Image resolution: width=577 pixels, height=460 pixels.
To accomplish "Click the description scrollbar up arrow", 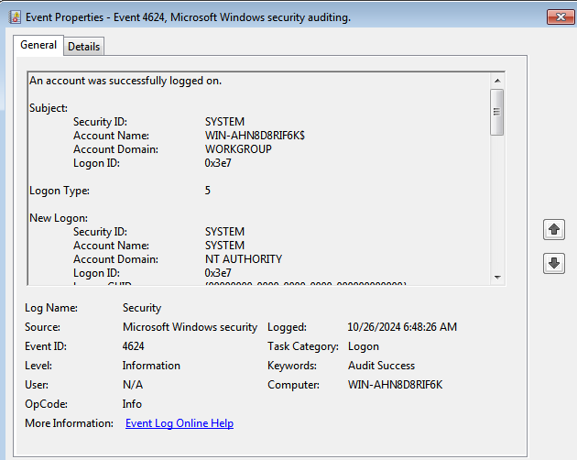I will 497,80.
